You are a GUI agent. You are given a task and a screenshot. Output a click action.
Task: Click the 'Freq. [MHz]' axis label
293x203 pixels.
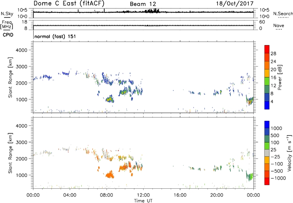coord(7,25)
